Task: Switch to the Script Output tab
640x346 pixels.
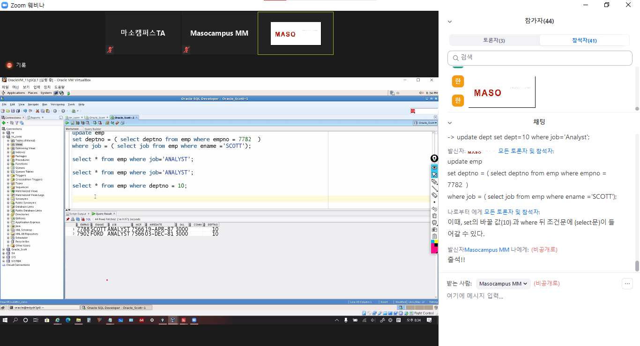Action: 78,214
